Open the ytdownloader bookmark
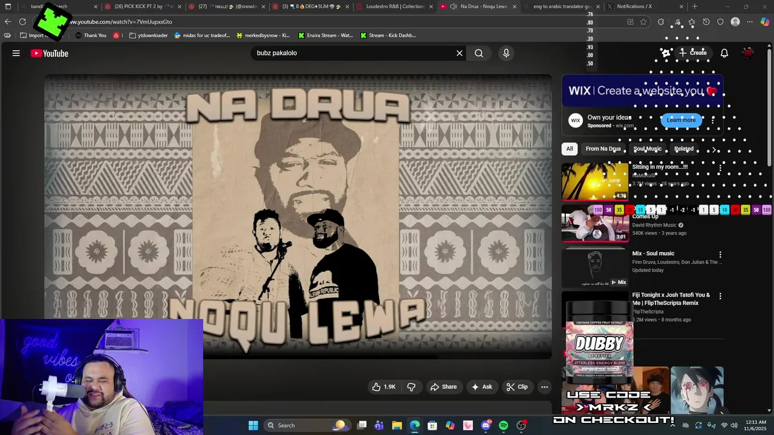The width and height of the screenshot is (774, 435). tap(148, 35)
